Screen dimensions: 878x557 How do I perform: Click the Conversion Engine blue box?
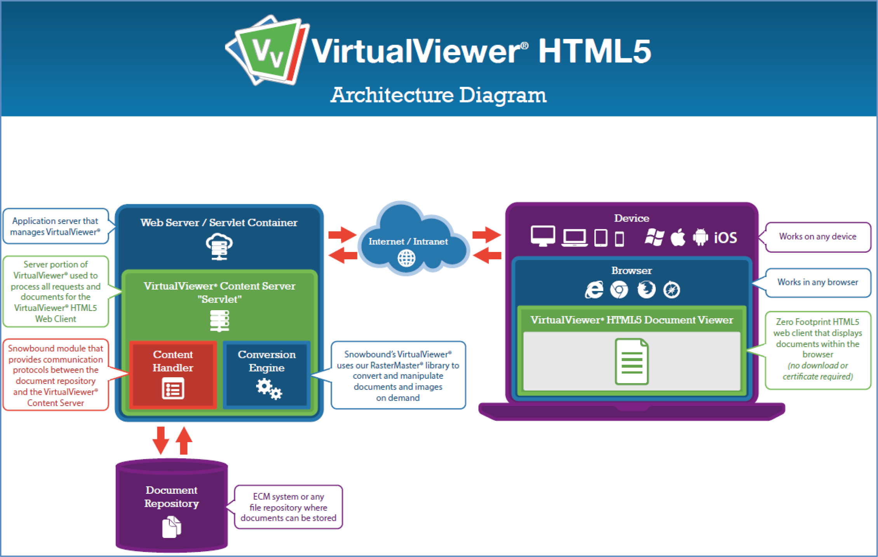[x=267, y=375]
